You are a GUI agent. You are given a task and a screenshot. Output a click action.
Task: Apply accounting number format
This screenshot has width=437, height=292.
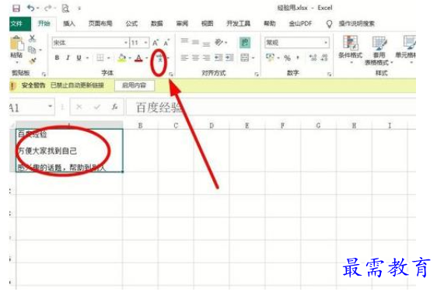pos(270,57)
